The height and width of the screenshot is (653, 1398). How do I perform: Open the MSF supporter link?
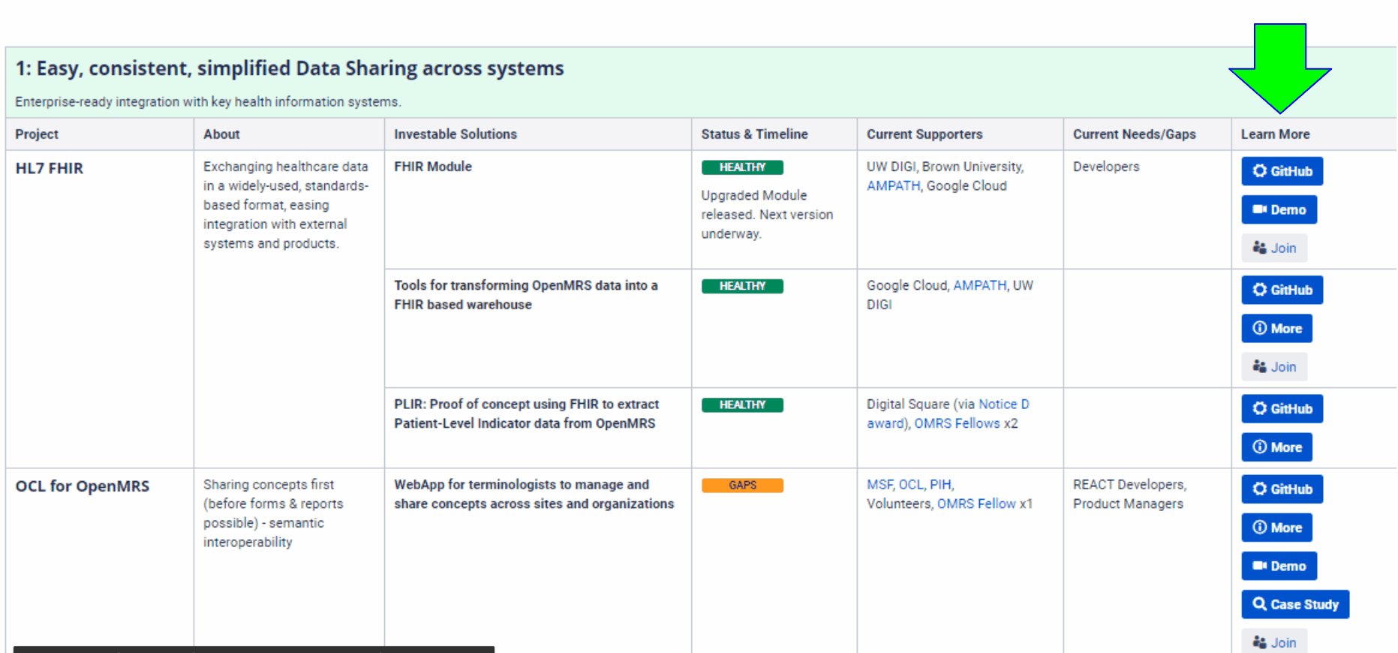click(879, 484)
